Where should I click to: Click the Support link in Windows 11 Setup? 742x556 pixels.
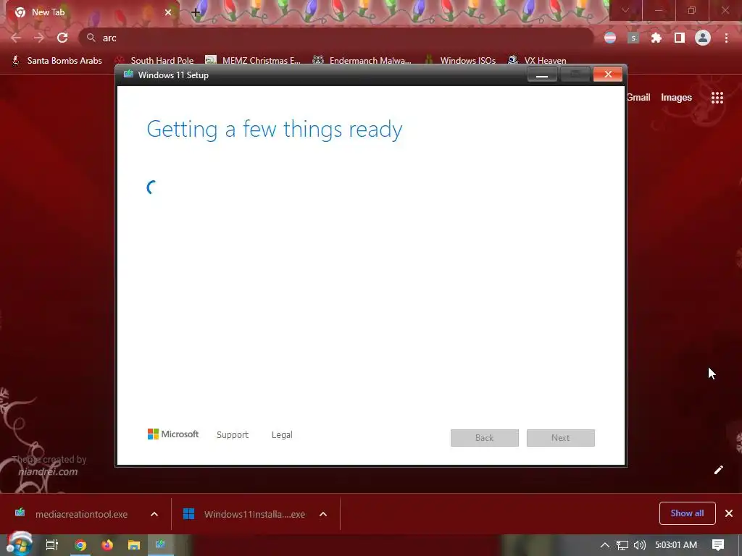[x=233, y=435]
